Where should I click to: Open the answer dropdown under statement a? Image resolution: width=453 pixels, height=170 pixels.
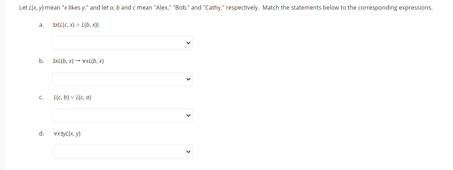point(122,43)
